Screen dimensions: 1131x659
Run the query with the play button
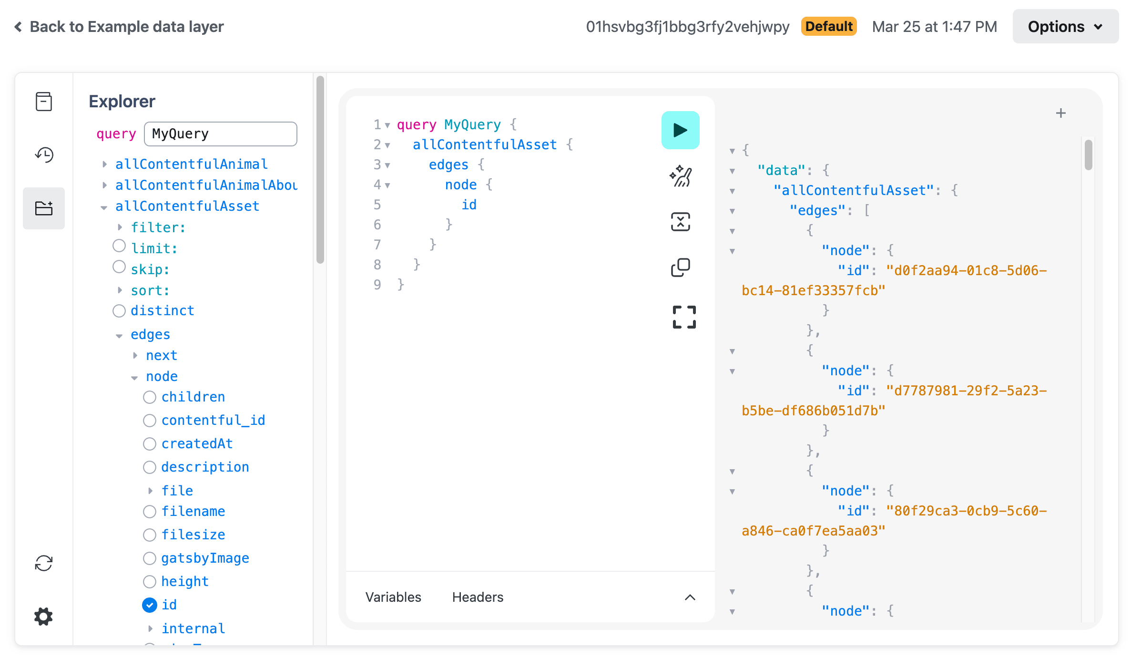(680, 130)
